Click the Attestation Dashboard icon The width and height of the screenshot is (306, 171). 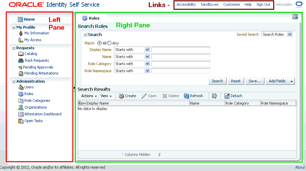pos(21,114)
